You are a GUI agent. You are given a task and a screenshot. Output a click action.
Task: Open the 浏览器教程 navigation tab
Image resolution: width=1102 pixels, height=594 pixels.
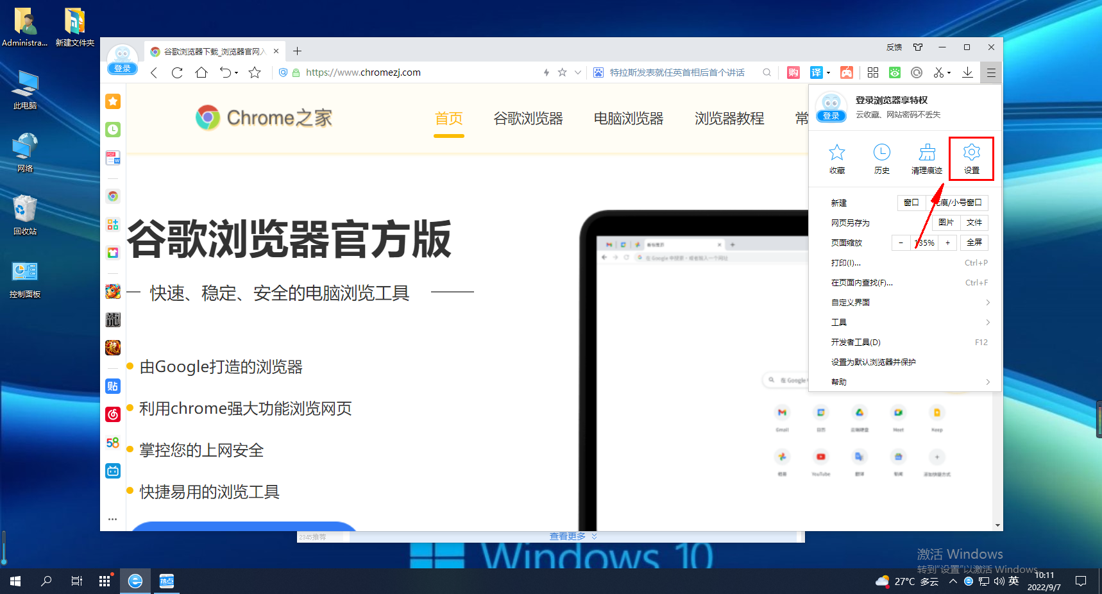[x=729, y=119]
